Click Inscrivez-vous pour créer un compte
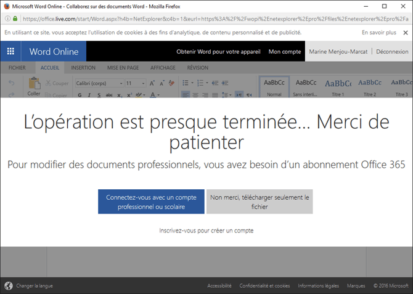 click(x=206, y=231)
